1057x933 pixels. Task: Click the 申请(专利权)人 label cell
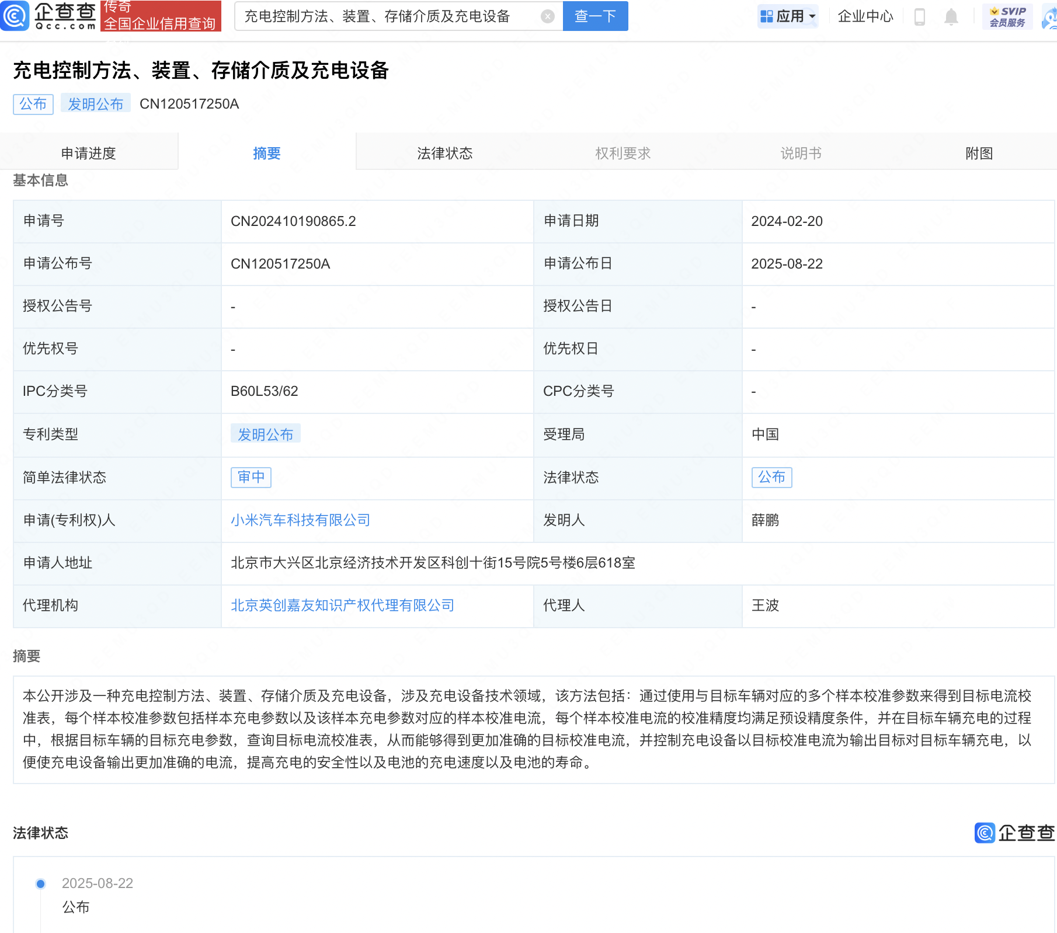(117, 521)
